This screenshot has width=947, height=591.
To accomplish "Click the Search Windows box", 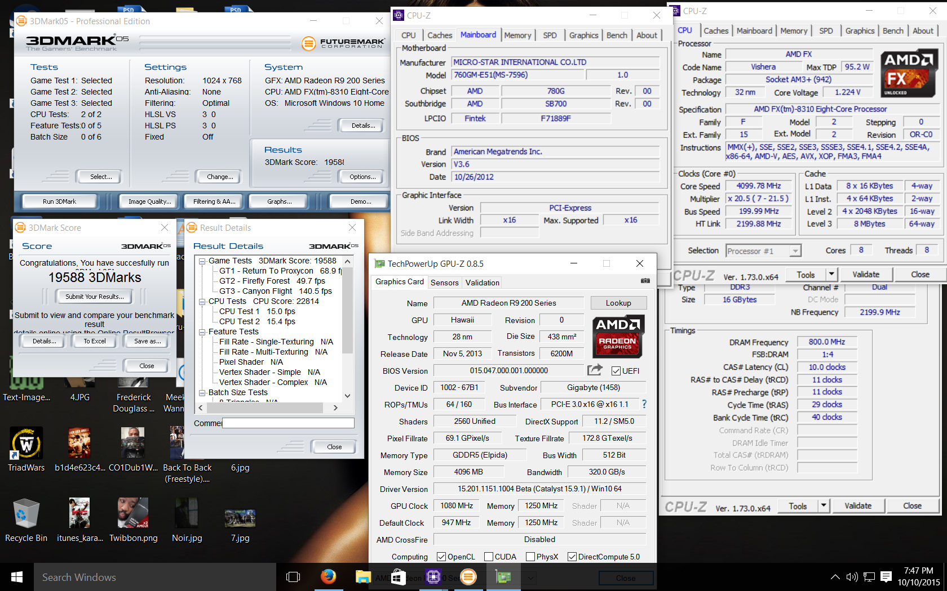I will [154, 577].
